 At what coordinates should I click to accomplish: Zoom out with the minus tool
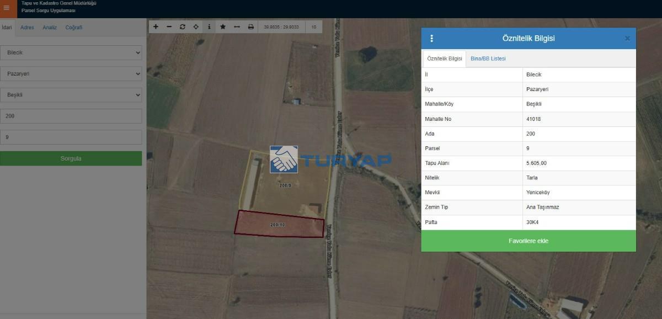click(169, 26)
